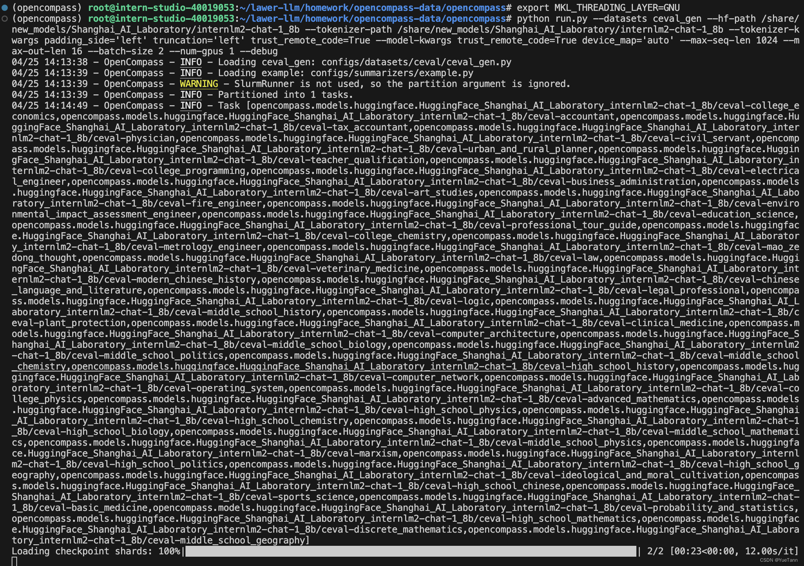Click the word 'ceval-physician'

[134, 138]
